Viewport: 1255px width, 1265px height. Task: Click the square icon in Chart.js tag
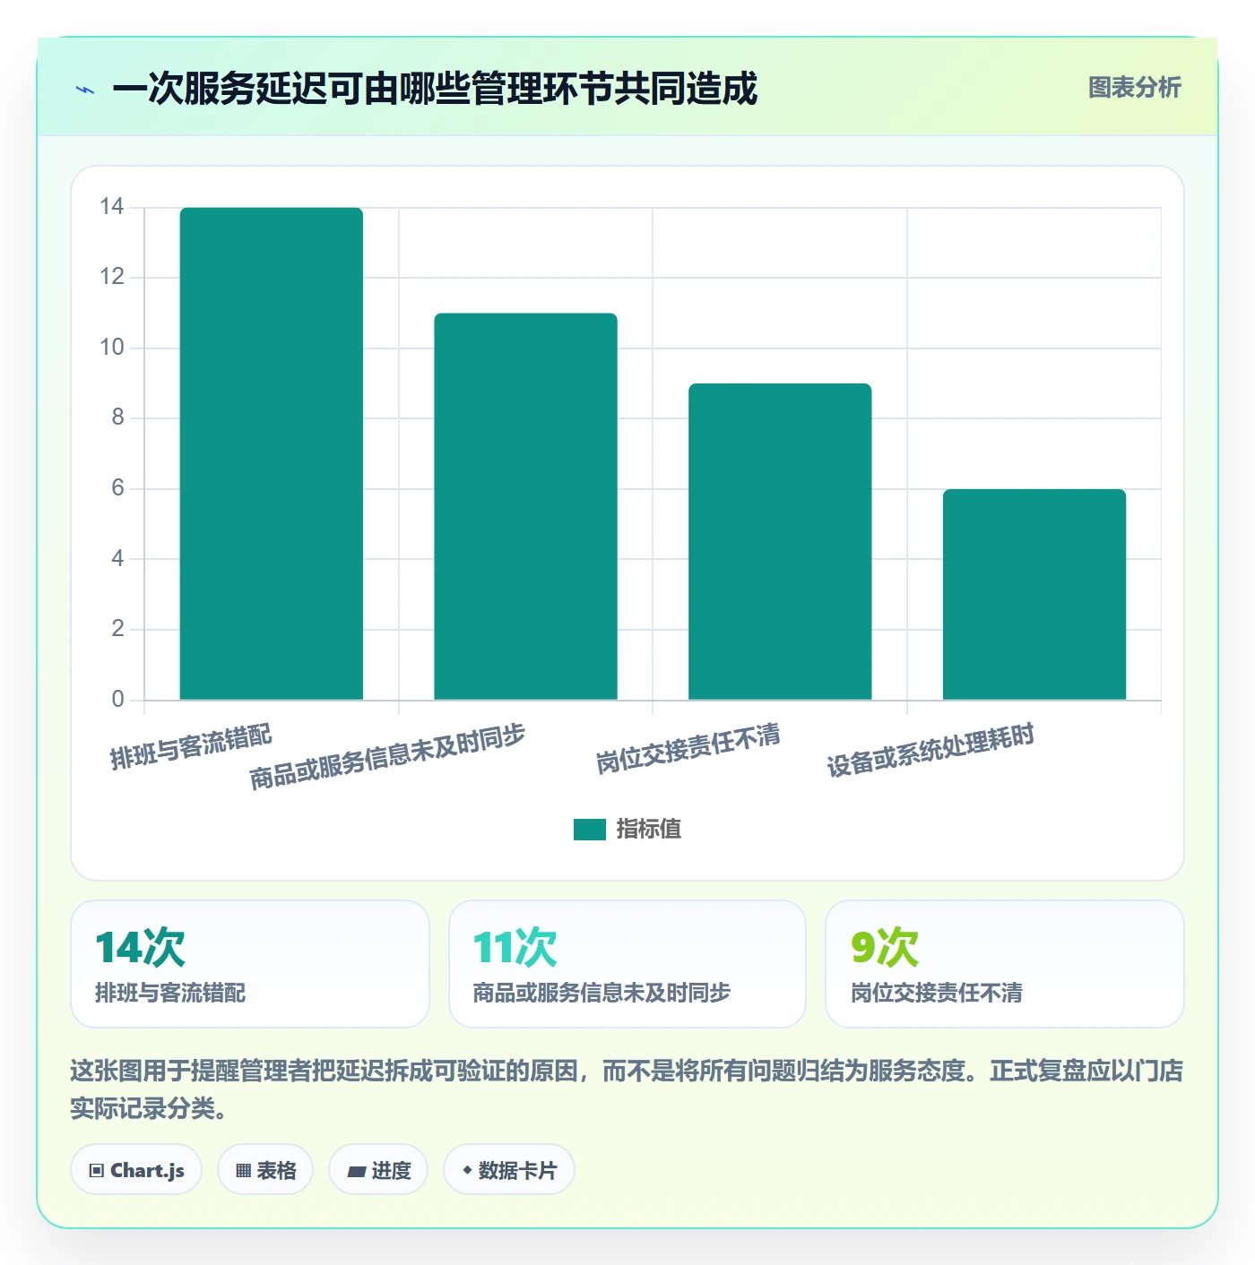pos(97,1171)
